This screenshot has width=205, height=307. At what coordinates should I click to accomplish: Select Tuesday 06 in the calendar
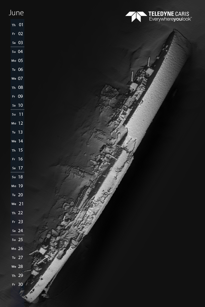(18, 69)
